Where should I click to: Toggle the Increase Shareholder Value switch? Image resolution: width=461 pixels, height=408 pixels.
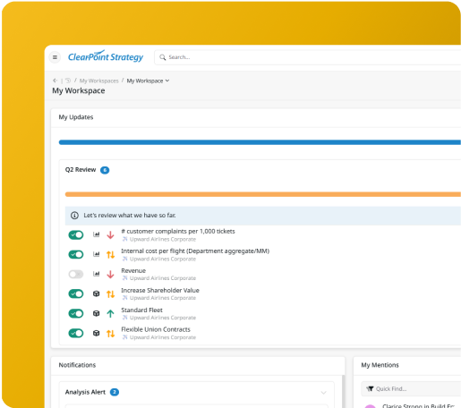(76, 294)
